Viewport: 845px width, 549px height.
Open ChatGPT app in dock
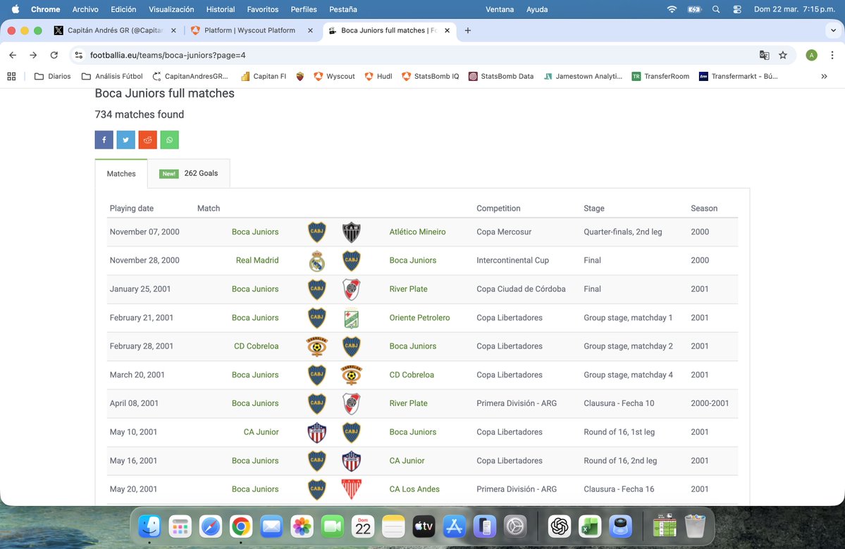tap(560, 526)
